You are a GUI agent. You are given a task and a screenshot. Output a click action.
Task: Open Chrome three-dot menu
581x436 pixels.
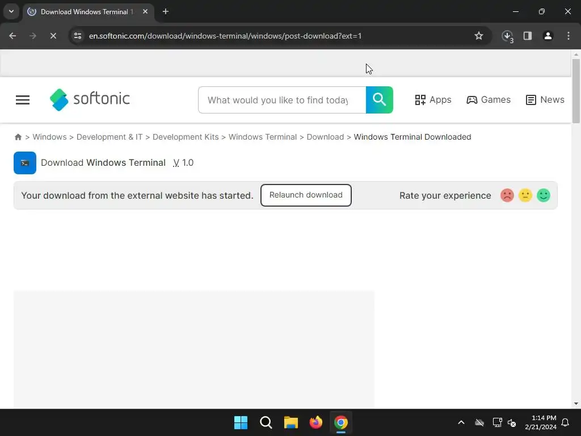569,36
